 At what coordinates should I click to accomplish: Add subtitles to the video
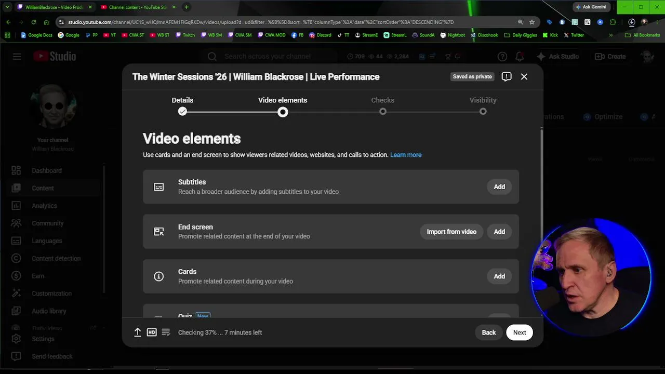pos(499,186)
